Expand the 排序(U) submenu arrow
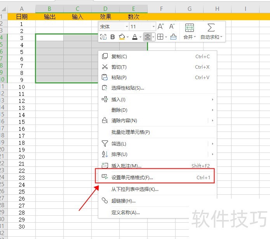This screenshot has width=270, height=239. (213, 154)
